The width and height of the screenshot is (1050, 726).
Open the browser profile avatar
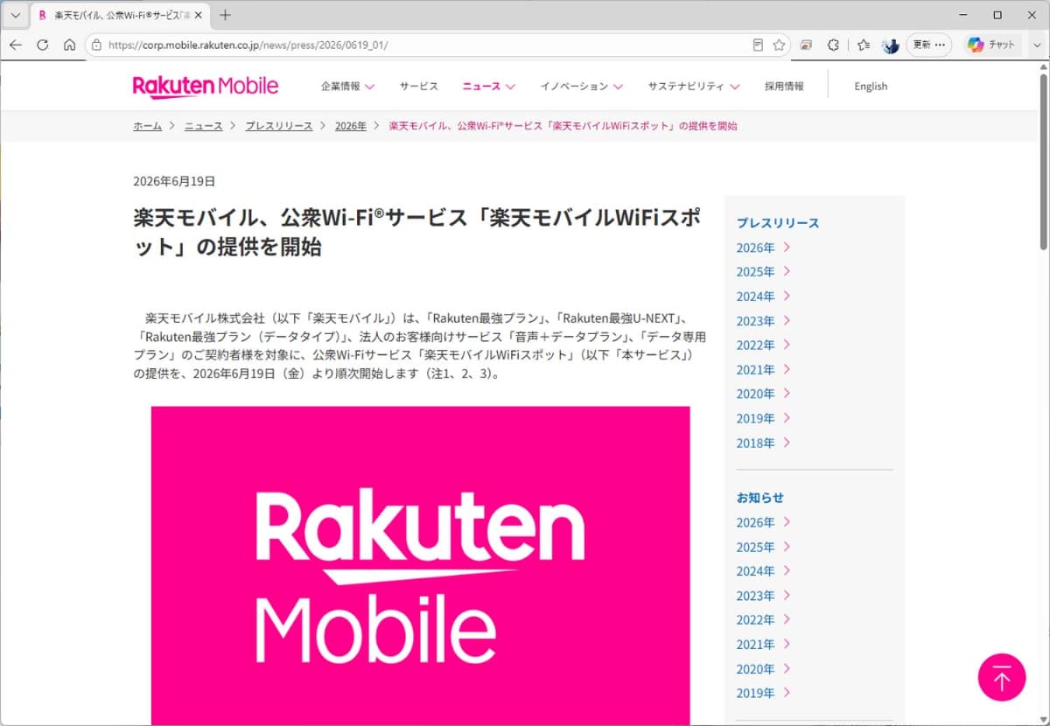coord(891,45)
